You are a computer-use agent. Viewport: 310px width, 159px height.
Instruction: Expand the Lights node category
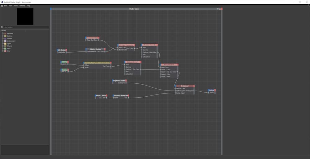click(3, 43)
